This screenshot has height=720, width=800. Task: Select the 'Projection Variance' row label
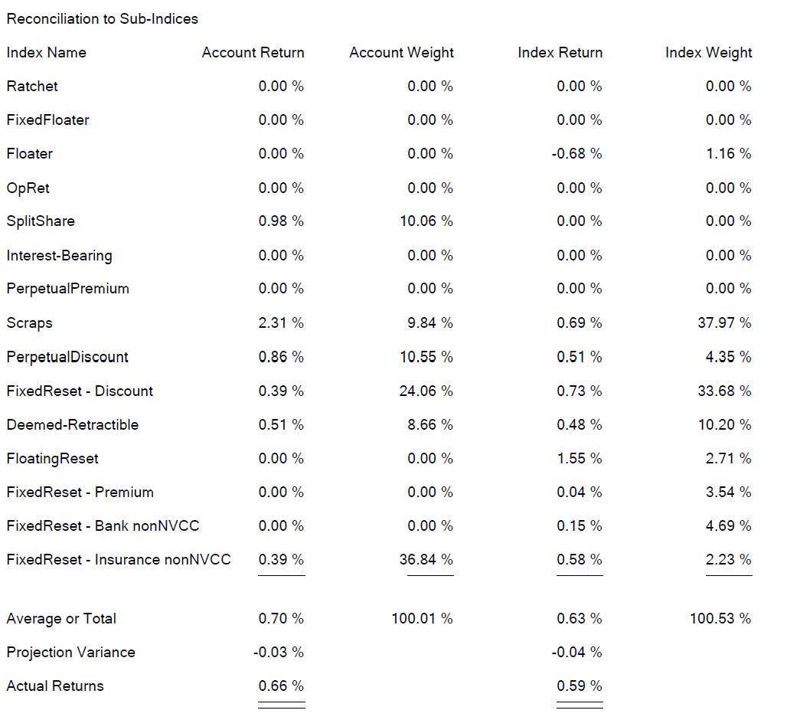pos(70,653)
